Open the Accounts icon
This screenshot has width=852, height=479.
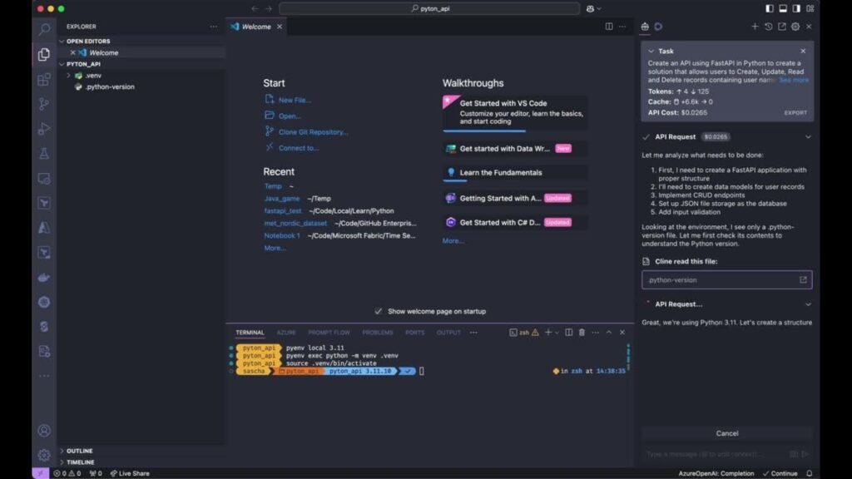(44, 431)
